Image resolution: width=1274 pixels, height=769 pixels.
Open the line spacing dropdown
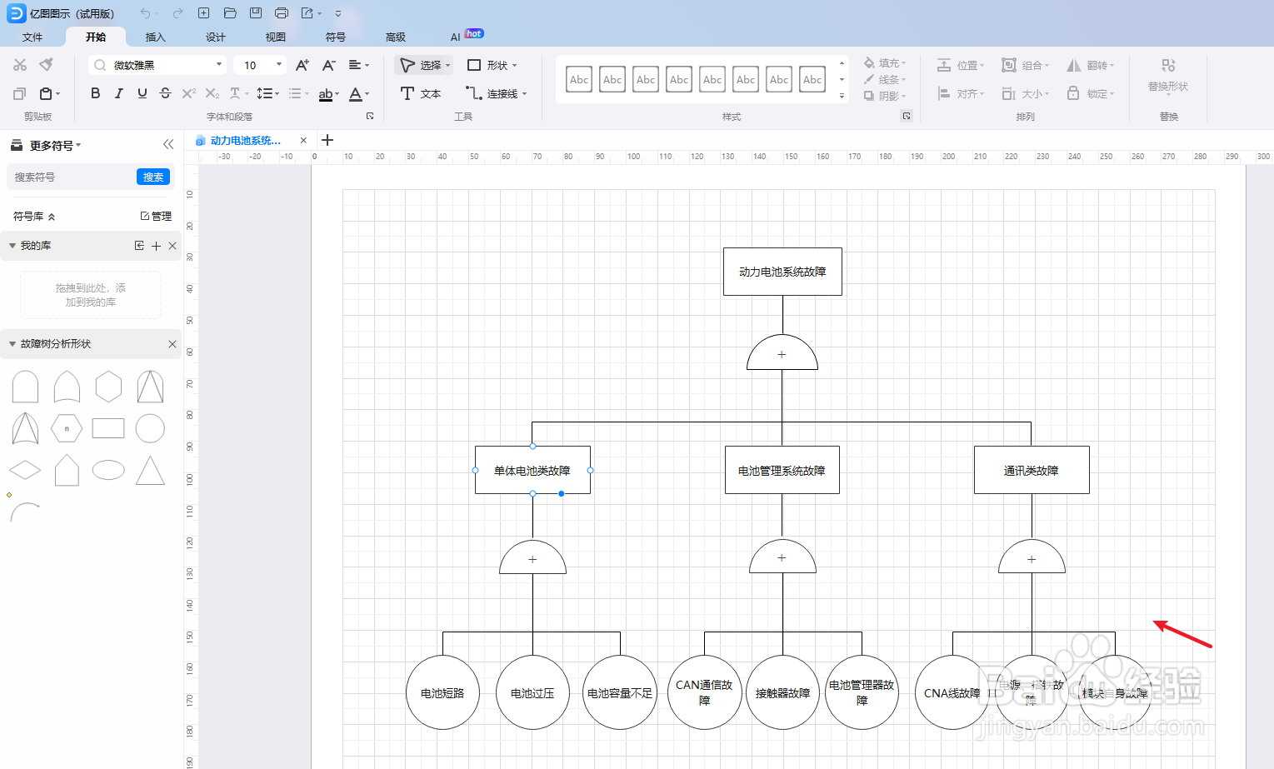[267, 93]
